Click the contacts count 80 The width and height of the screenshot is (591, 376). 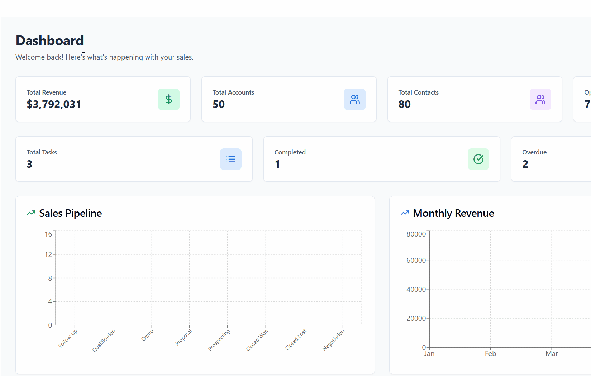click(x=405, y=104)
